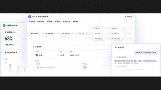
Task: Click the 产研效能报告 panel title
Action: pyautogui.click(x=12, y=25)
